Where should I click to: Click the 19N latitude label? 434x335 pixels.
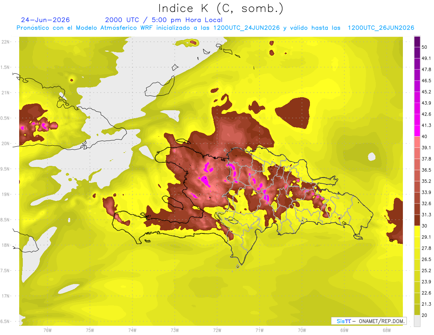[6, 194]
